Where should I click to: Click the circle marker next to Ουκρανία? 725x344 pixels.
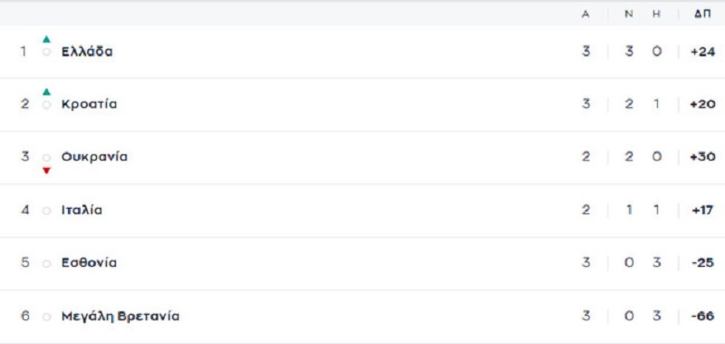[47, 158]
